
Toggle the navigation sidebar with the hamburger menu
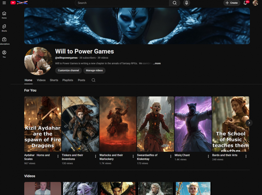point(4,3)
